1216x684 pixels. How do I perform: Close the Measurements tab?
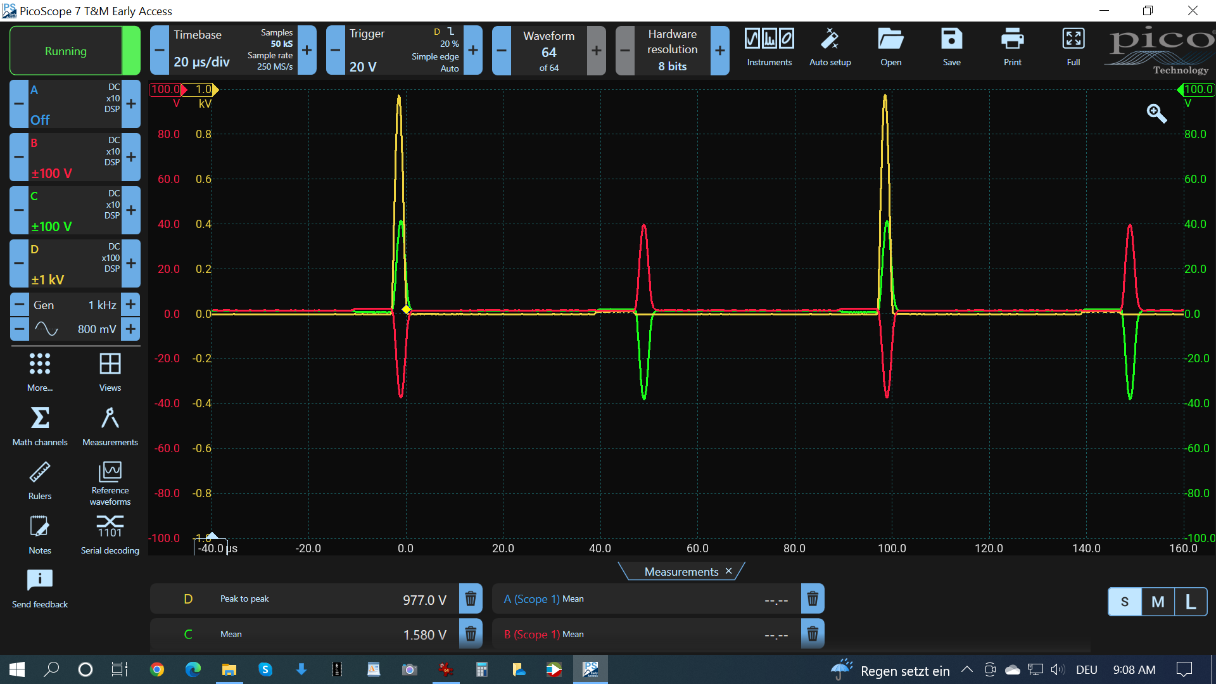(728, 571)
